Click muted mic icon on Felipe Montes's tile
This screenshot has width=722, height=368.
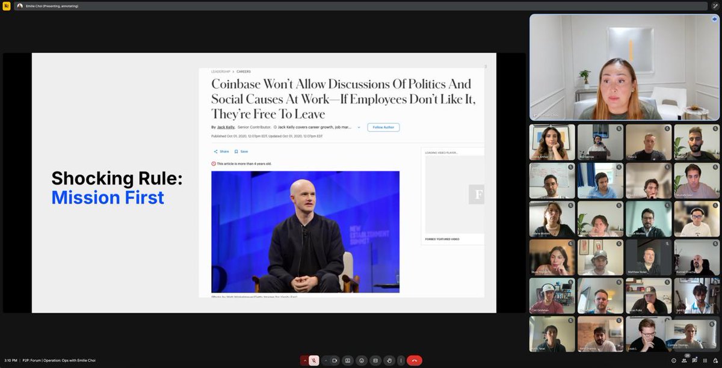667,206
